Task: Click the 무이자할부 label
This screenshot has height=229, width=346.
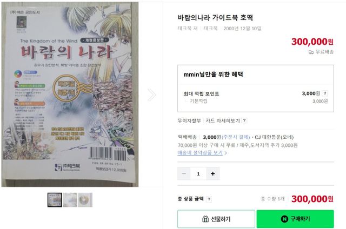Action: click(189, 120)
